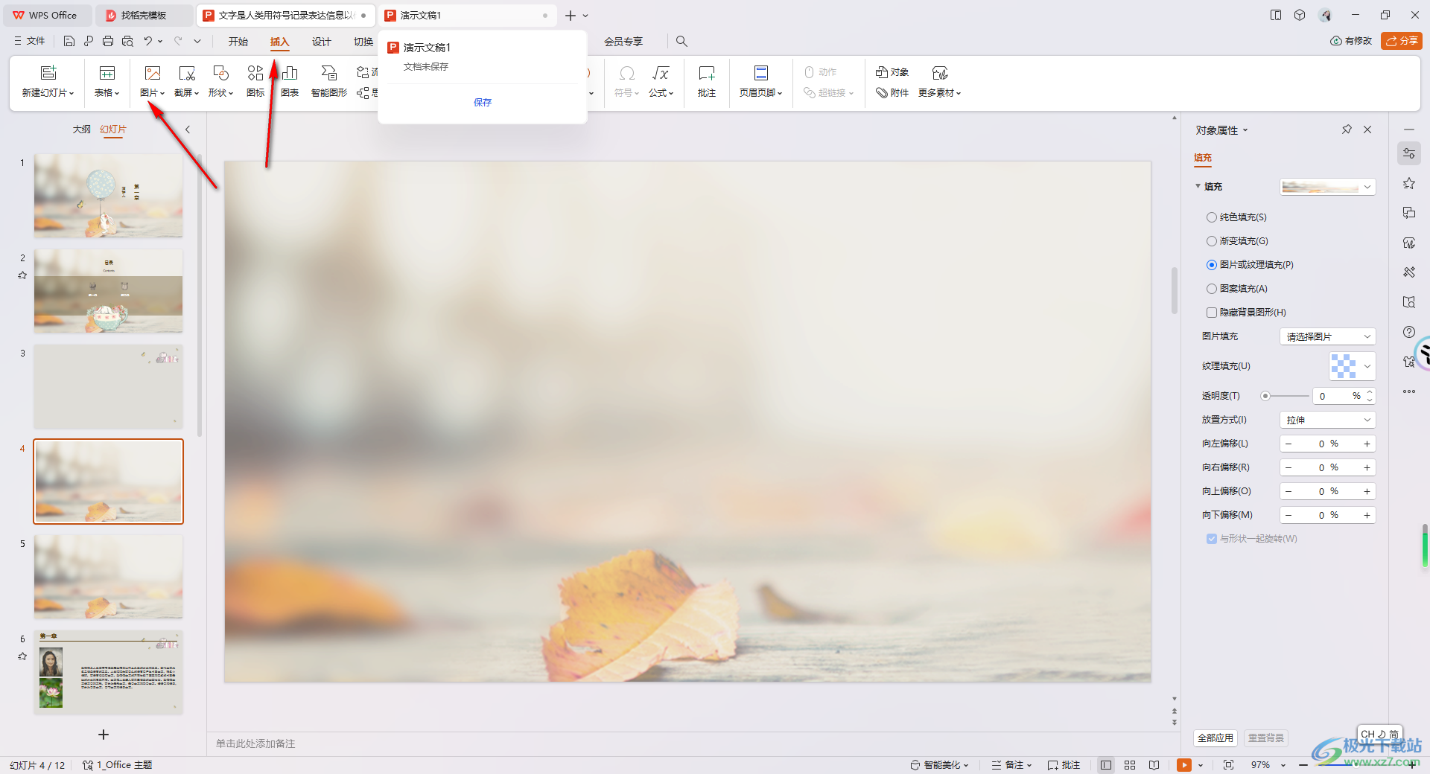Select Gradient fill (渐变填充) radio button
1430x774 pixels.
[1212, 241]
